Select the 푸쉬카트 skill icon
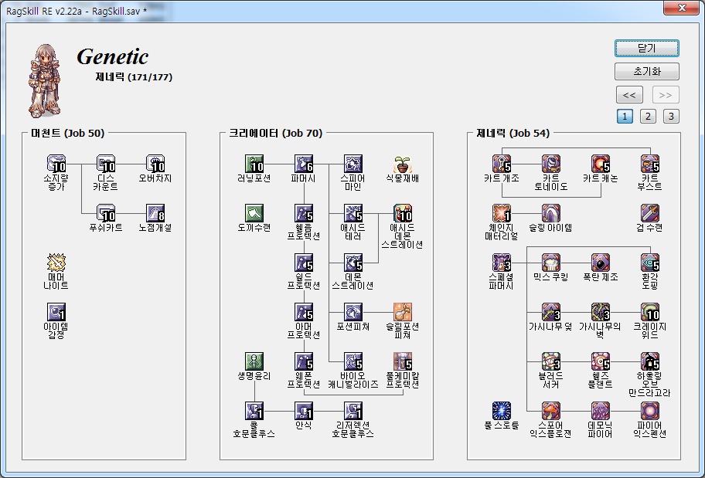The width and height of the screenshot is (705, 478). coord(106,213)
